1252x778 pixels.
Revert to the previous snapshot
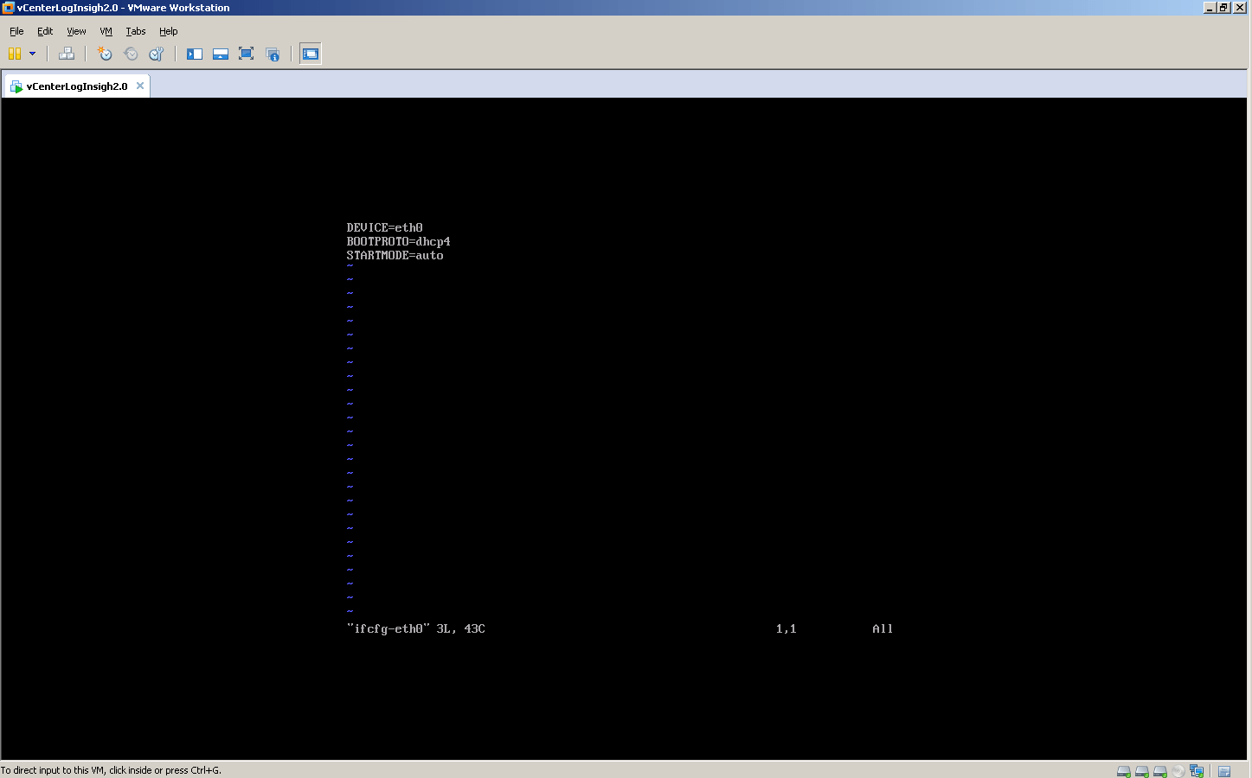tap(131, 54)
